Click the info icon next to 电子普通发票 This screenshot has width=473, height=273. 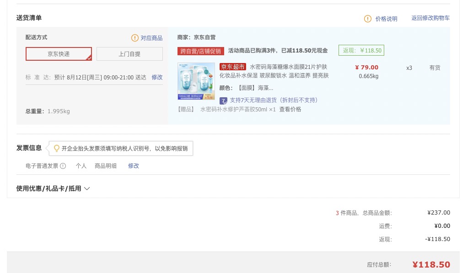point(63,166)
